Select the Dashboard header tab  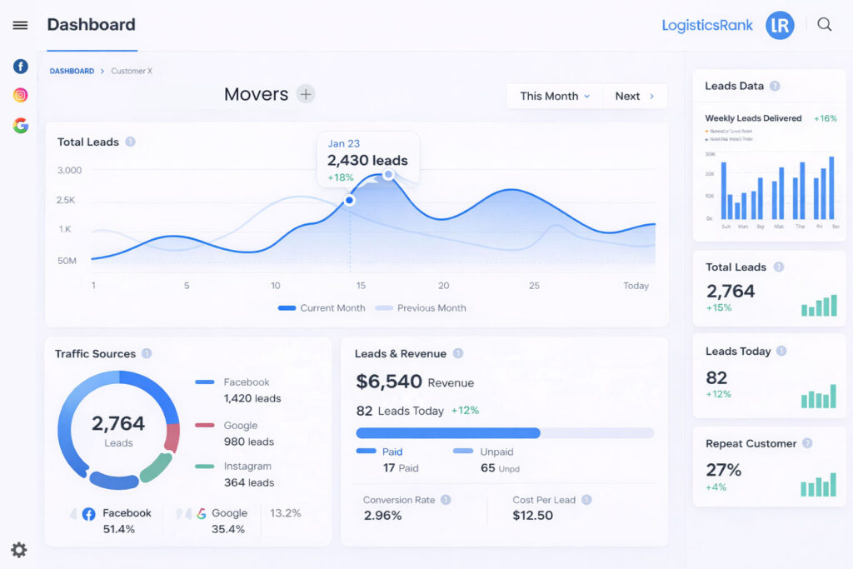(x=92, y=25)
